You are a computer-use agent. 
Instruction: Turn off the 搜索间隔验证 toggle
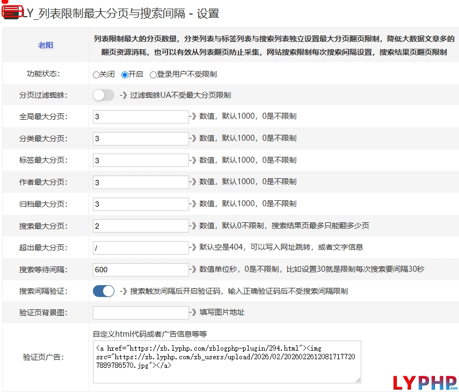pyautogui.click(x=104, y=291)
